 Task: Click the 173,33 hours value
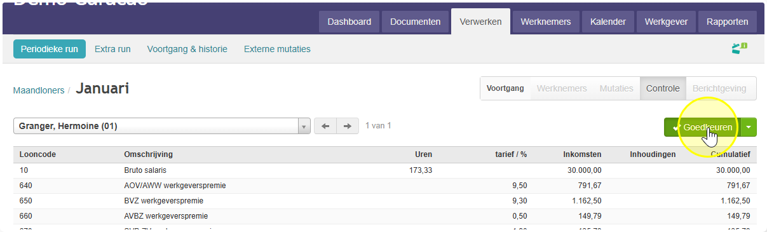coord(421,170)
